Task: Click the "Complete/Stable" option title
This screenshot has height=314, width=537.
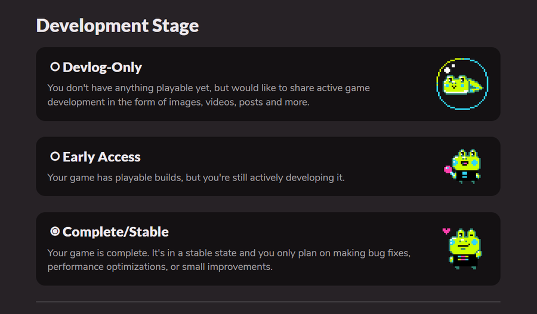Action: [116, 232]
